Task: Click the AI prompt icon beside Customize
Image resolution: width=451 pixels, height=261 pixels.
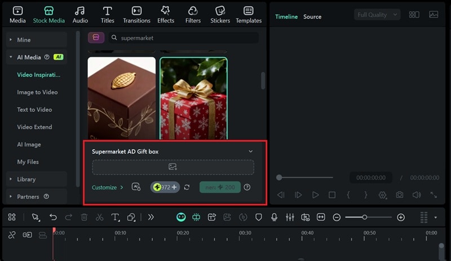Action: tap(136, 187)
